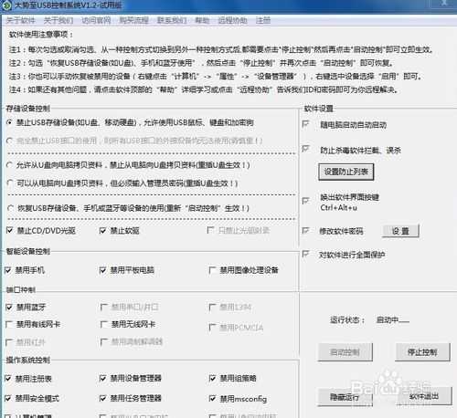Click the 启动中 status text
The height and width of the screenshot is (418, 457).
pos(392,320)
